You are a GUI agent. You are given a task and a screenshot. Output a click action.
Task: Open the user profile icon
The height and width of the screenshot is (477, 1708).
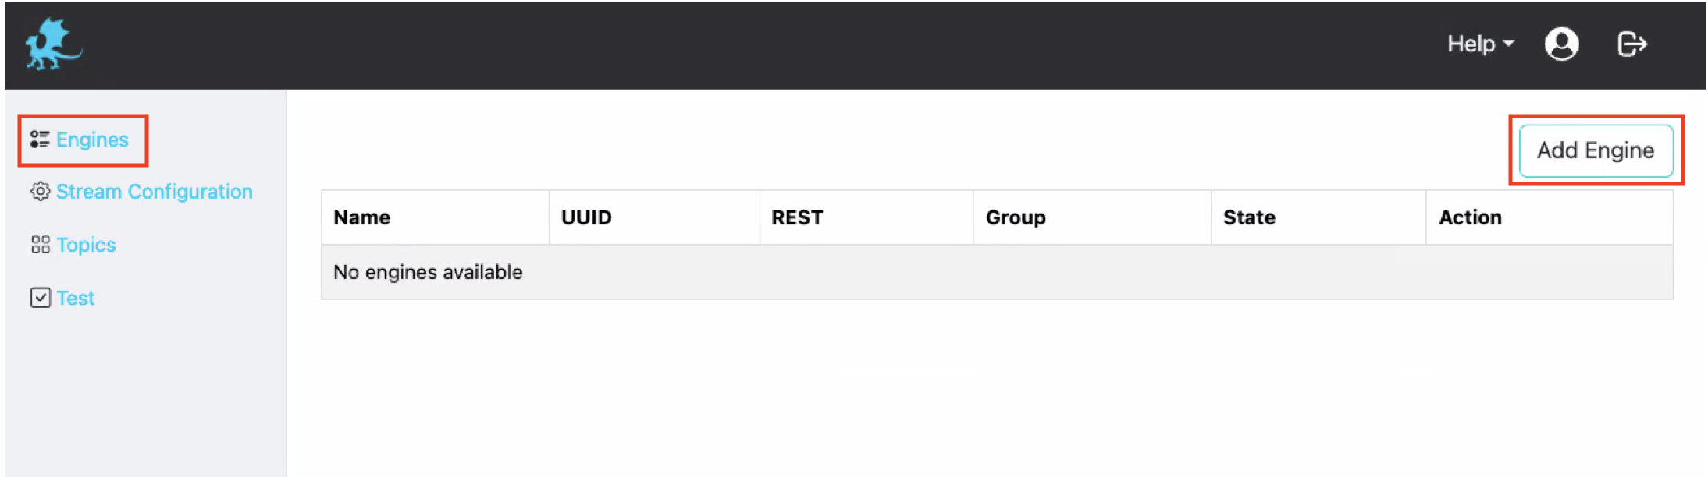pyautogui.click(x=1561, y=44)
